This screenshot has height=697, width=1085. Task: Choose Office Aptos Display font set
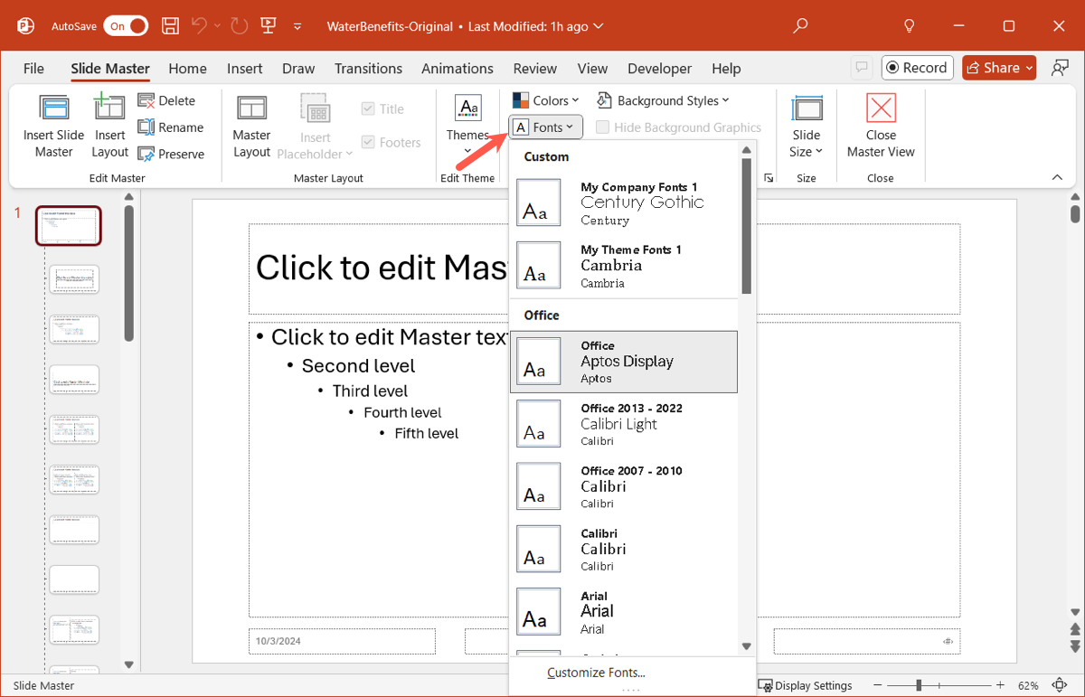pos(624,362)
